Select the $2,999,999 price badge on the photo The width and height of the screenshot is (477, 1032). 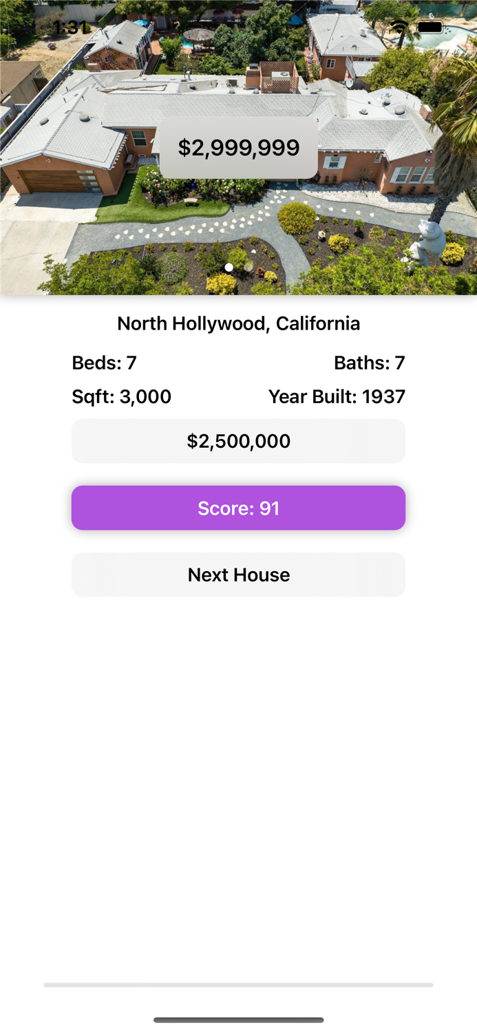pyautogui.click(x=239, y=147)
